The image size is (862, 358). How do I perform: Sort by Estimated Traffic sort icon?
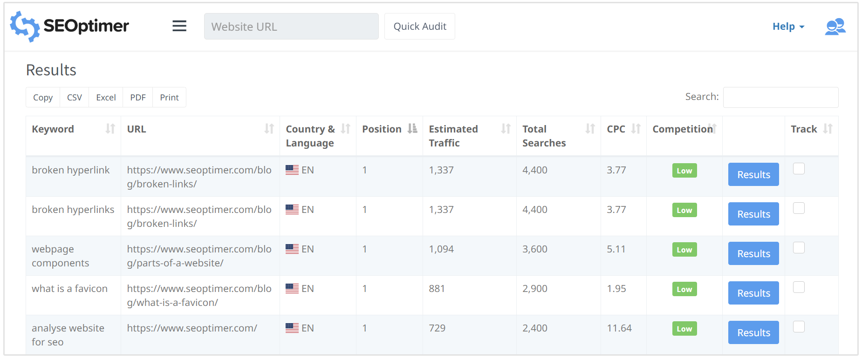[x=506, y=129]
